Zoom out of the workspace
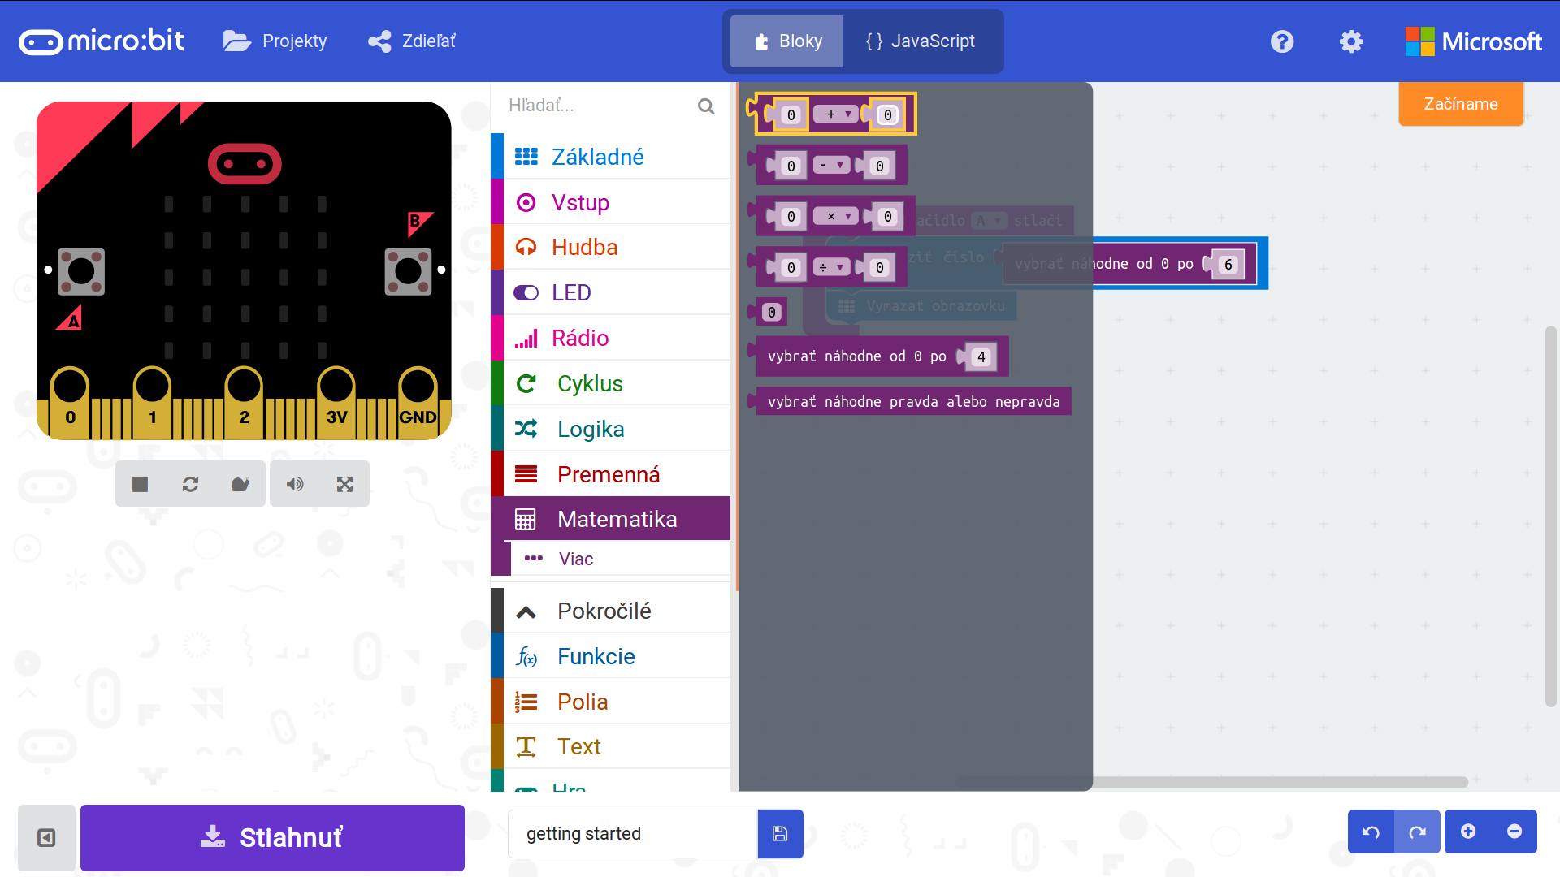Viewport: 1560px width, 877px height. [1514, 832]
